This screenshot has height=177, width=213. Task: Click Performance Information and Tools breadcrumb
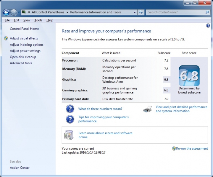point(95,12)
